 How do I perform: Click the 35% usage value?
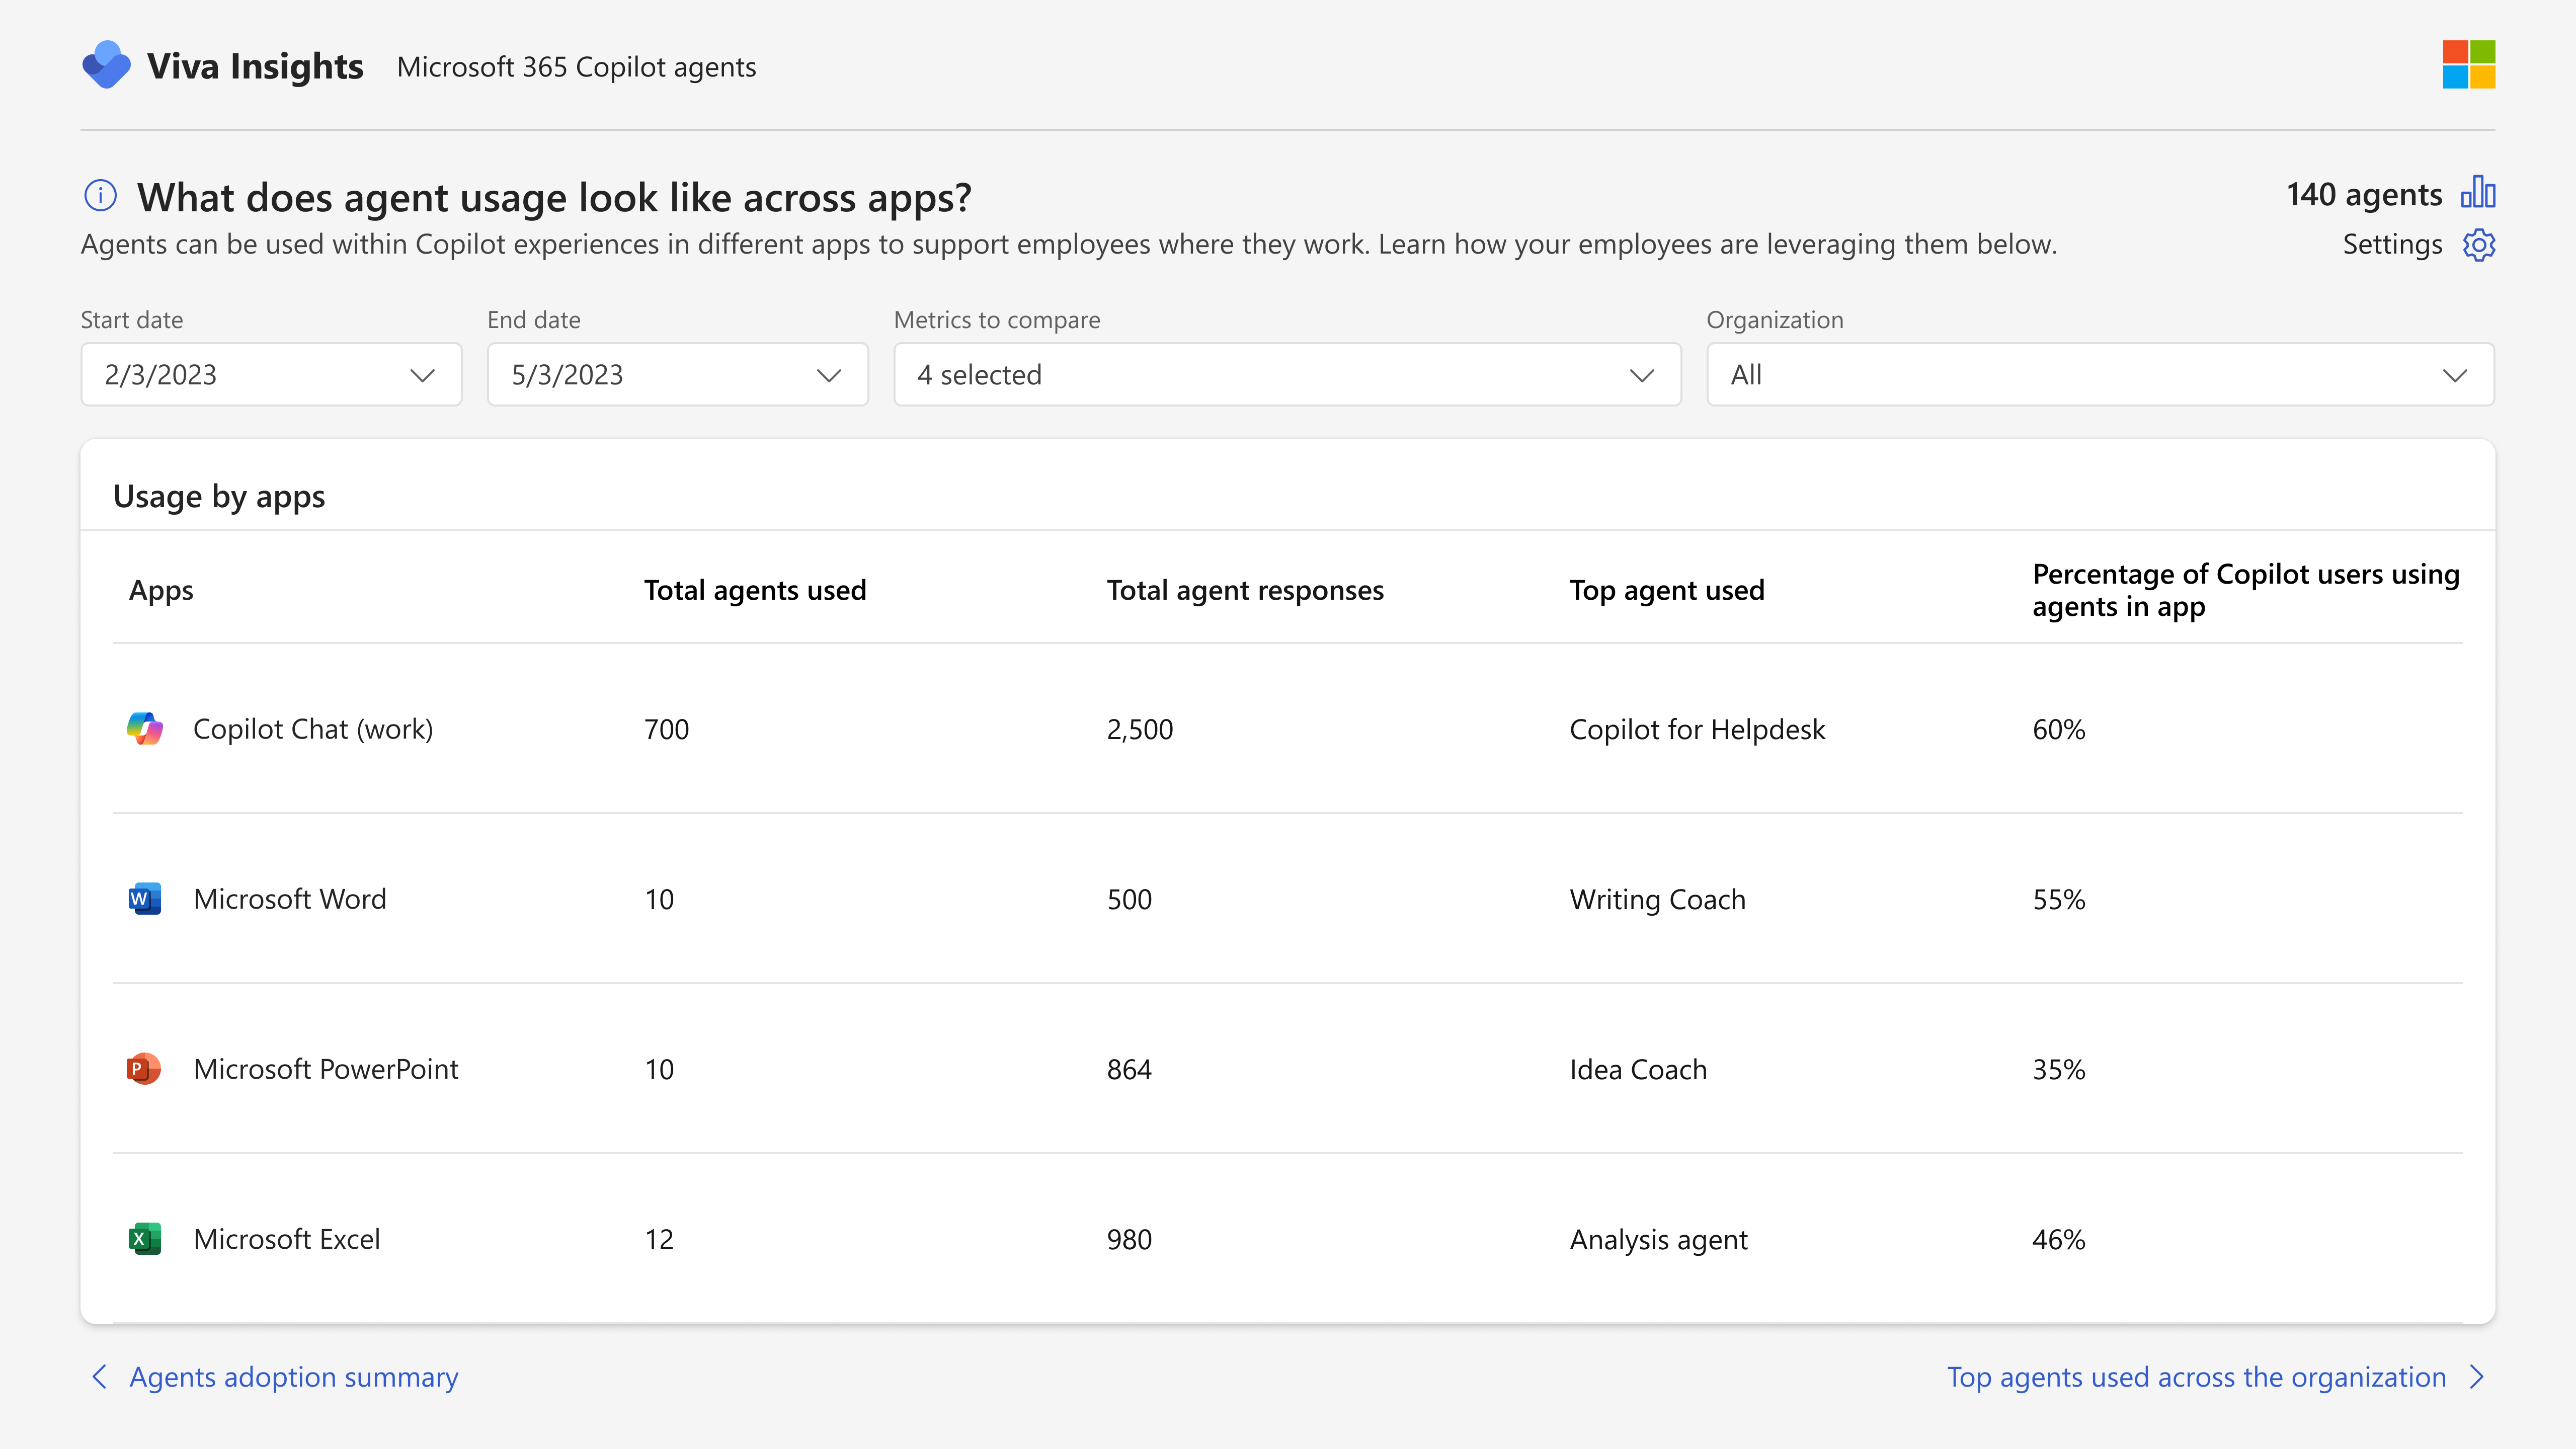click(x=2059, y=1069)
